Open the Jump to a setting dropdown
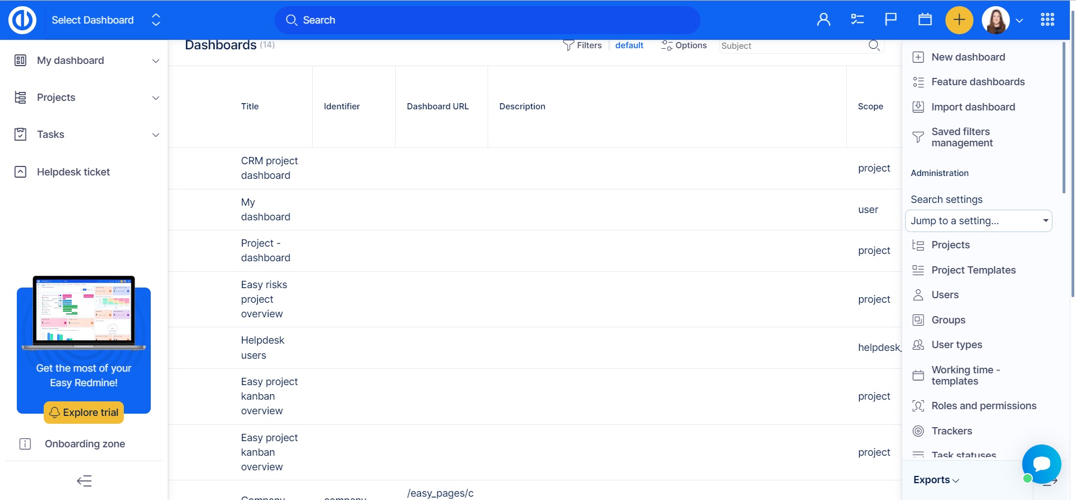The width and height of the screenshot is (1076, 500). (978, 221)
